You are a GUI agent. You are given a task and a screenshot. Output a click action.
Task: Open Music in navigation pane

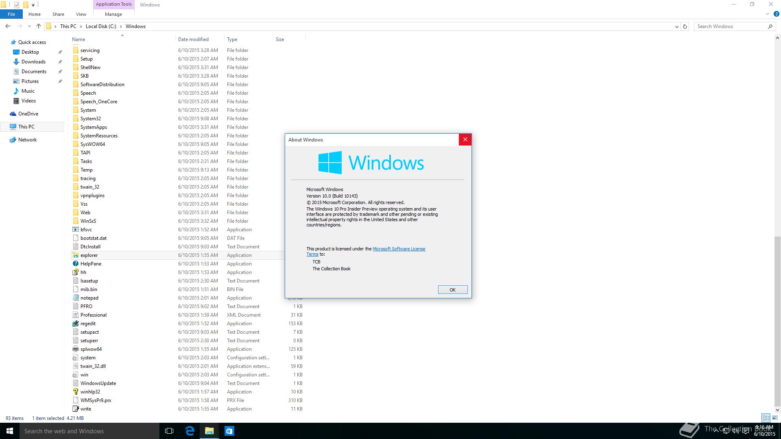point(28,91)
